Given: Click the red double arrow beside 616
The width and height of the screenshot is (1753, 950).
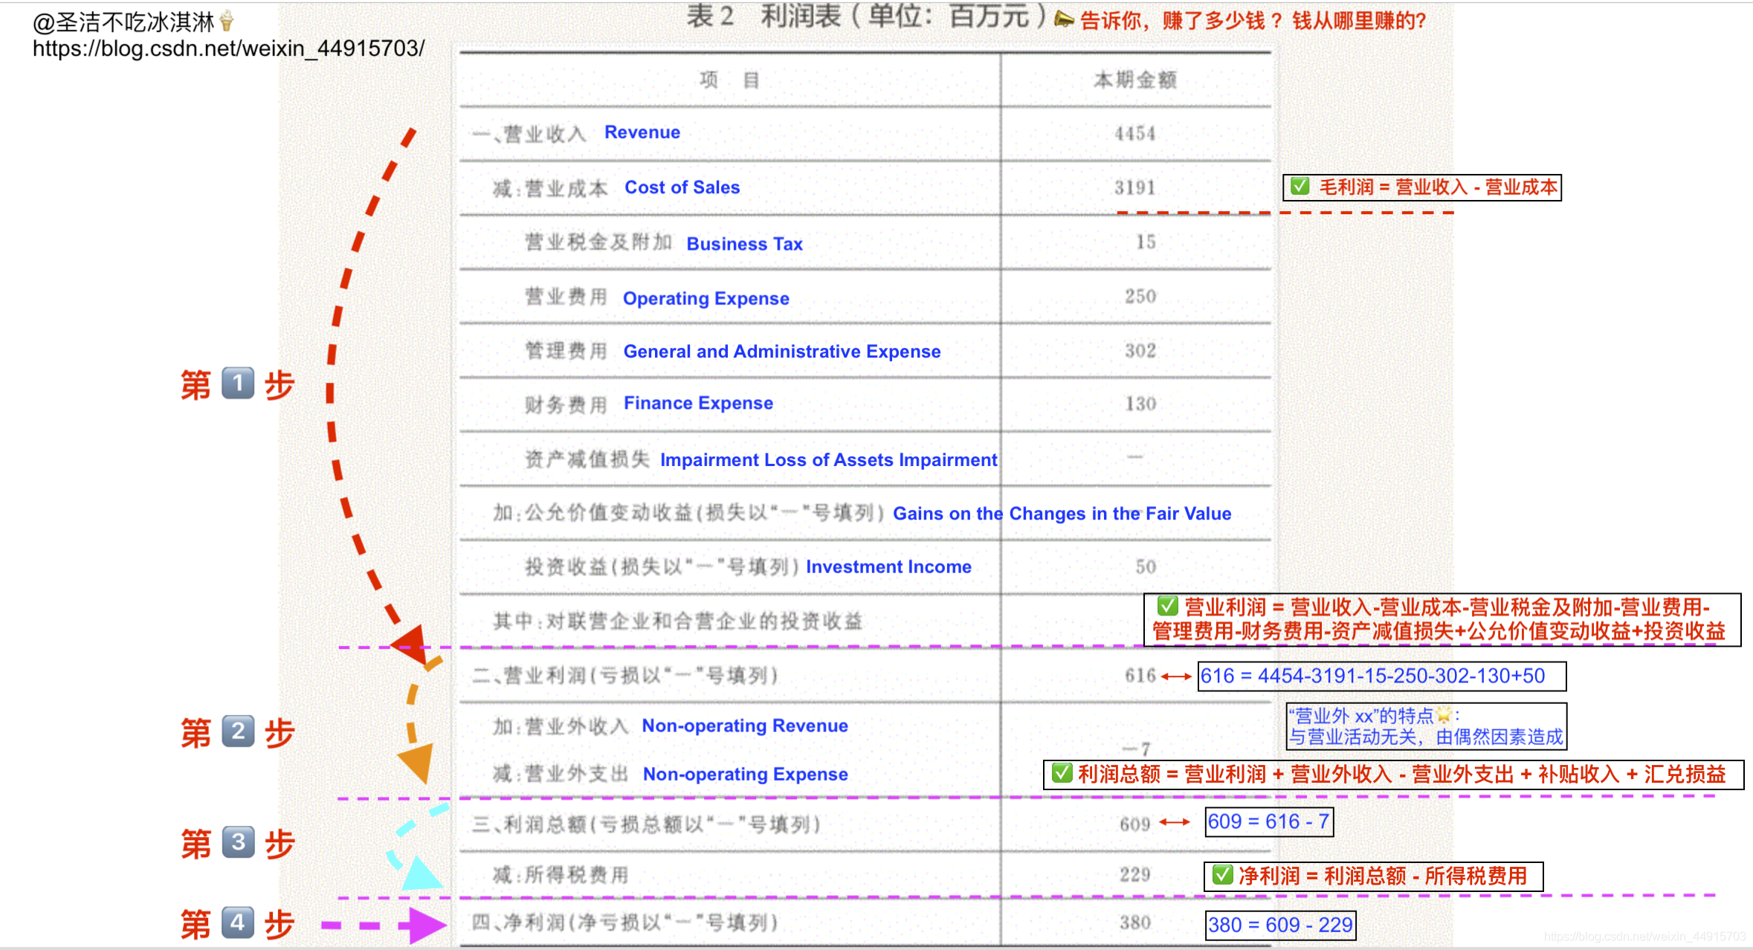Looking at the screenshot, I should point(1176,676).
